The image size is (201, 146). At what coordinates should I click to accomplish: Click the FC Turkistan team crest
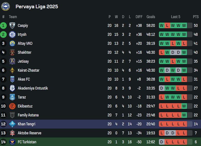click(12, 142)
